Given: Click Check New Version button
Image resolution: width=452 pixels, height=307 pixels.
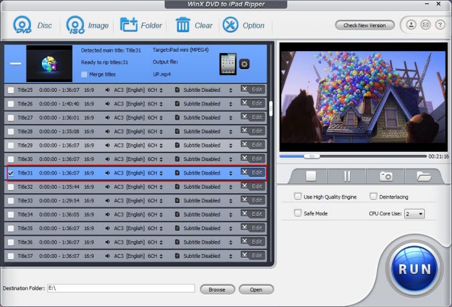Looking at the screenshot, I should [365, 25].
